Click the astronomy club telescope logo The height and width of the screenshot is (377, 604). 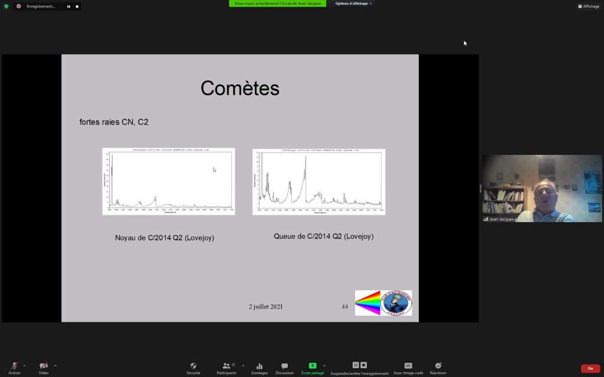point(396,303)
